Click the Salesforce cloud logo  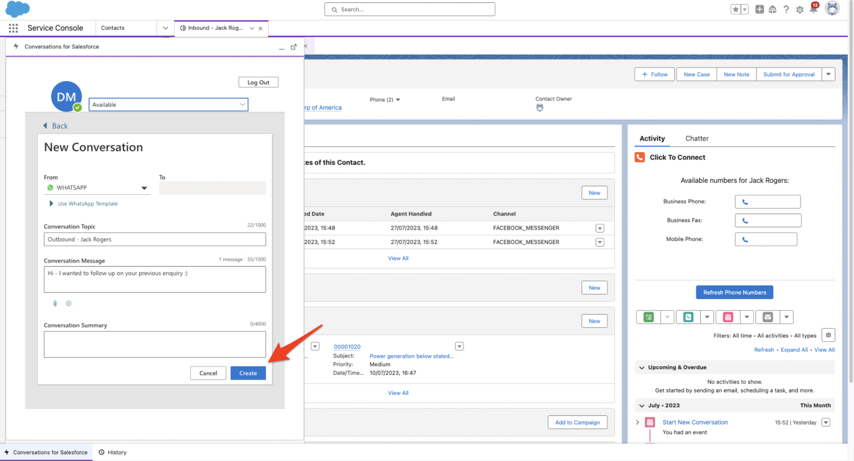coord(17,10)
